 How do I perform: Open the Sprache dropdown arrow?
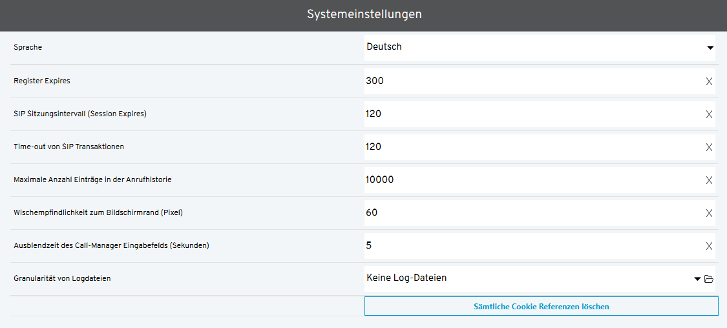pos(710,48)
